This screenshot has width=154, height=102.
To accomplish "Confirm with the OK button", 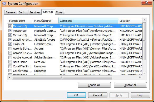I will click(x=76, y=95).
